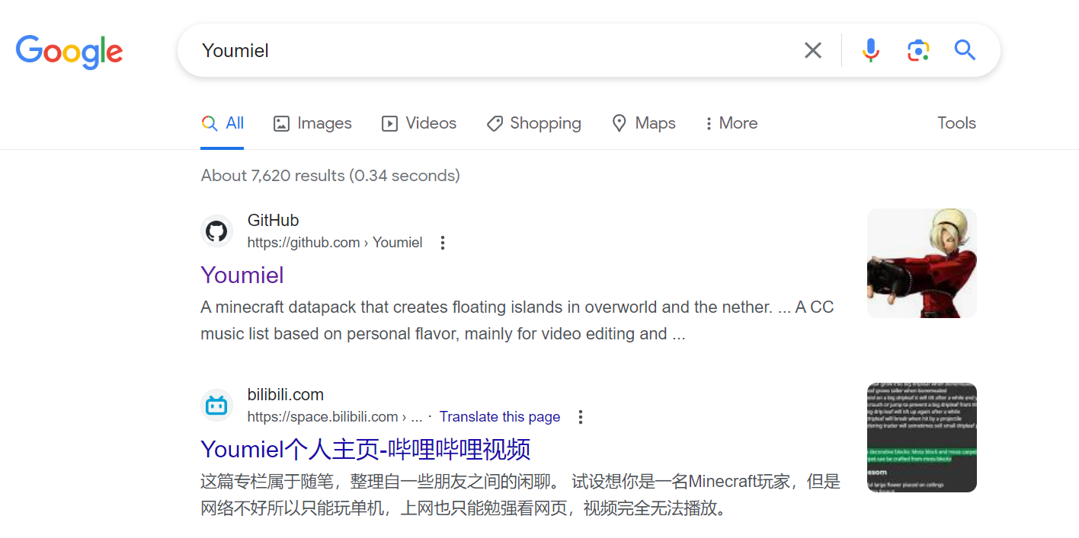Clear the search box with the X icon
The width and height of the screenshot is (1079, 538).
[813, 50]
